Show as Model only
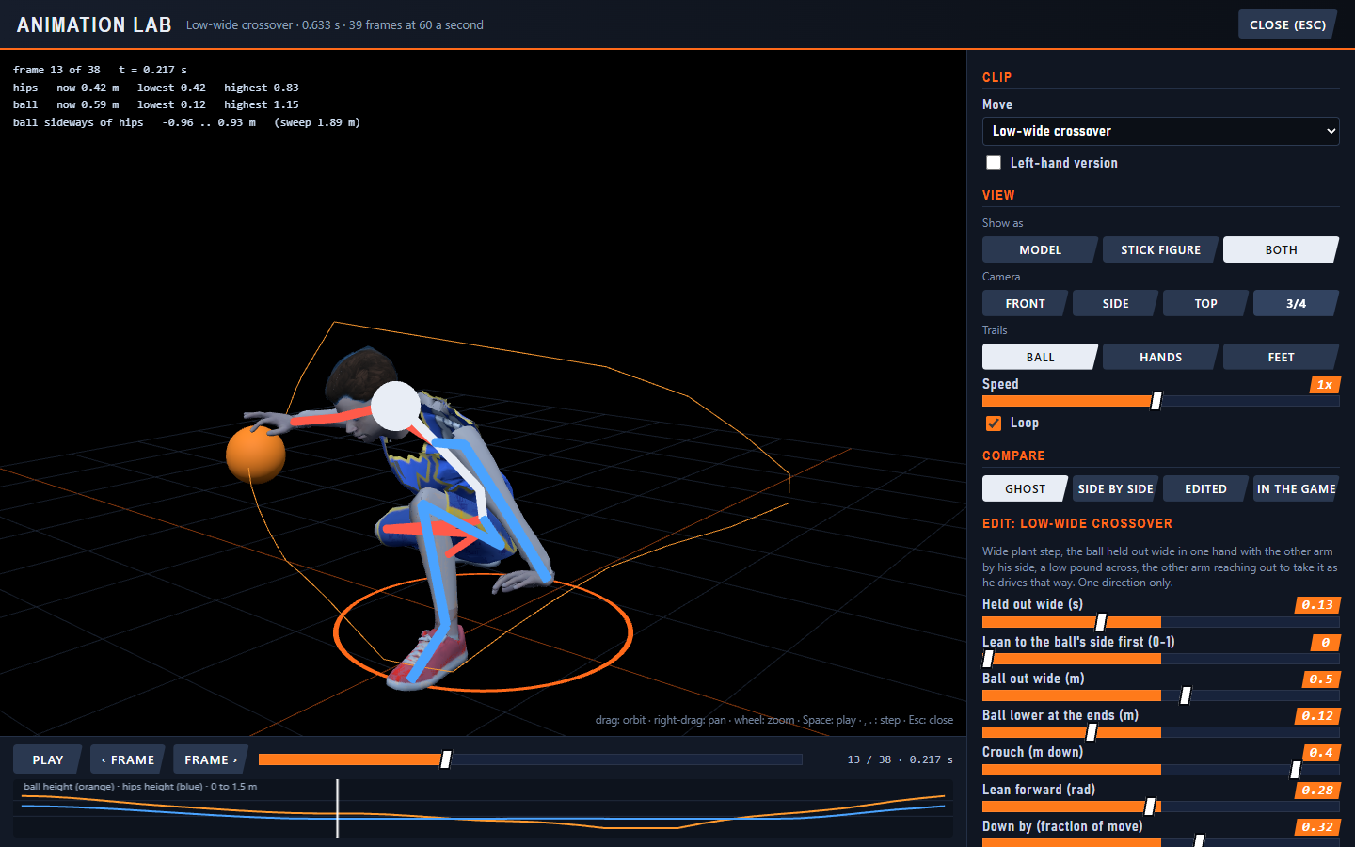1355x847 pixels. pyautogui.click(x=1040, y=249)
